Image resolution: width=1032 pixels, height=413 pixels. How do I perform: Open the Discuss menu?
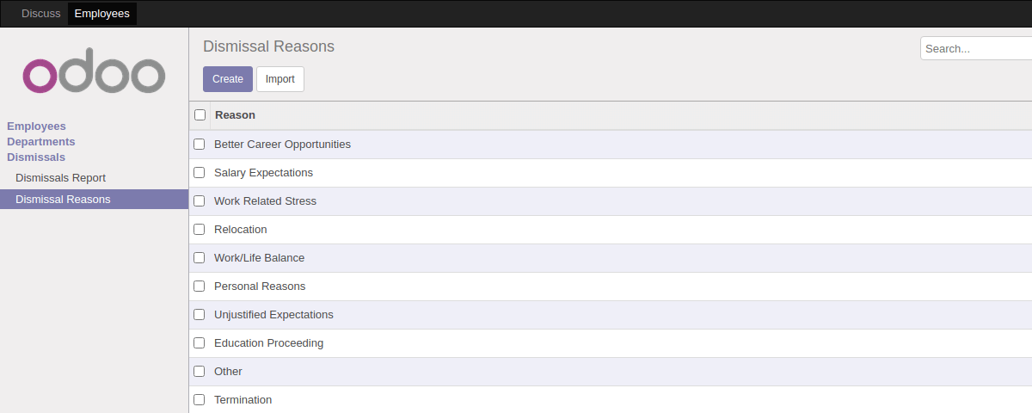(x=40, y=14)
